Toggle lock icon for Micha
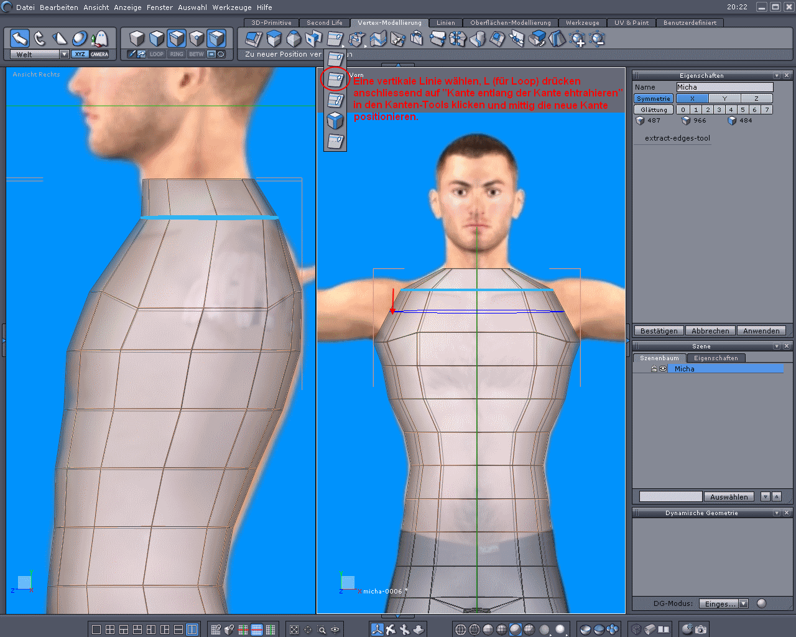The height and width of the screenshot is (637, 796). (x=654, y=369)
